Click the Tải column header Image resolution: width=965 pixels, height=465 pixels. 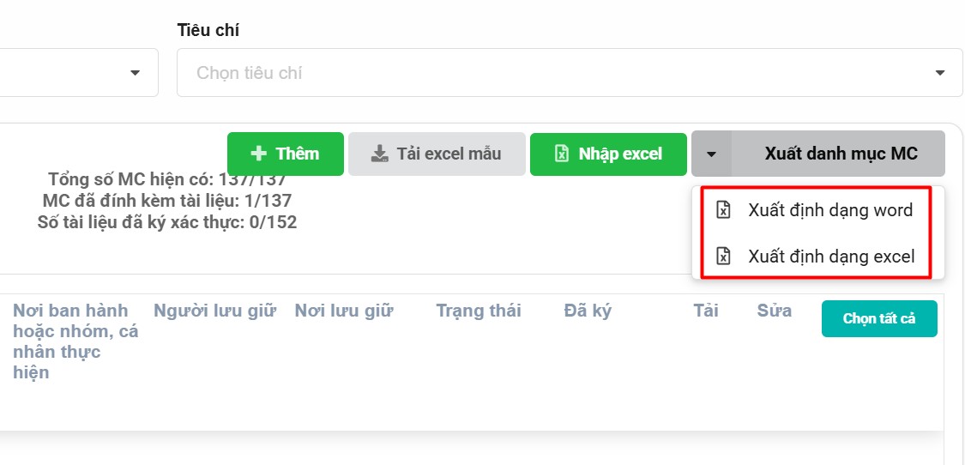click(x=705, y=311)
